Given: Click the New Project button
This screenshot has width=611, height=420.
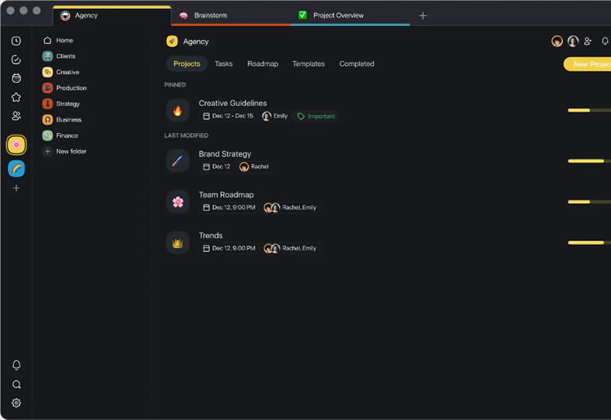Looking at the screenshot, I should pyautogui.click(x=587, y=64).
